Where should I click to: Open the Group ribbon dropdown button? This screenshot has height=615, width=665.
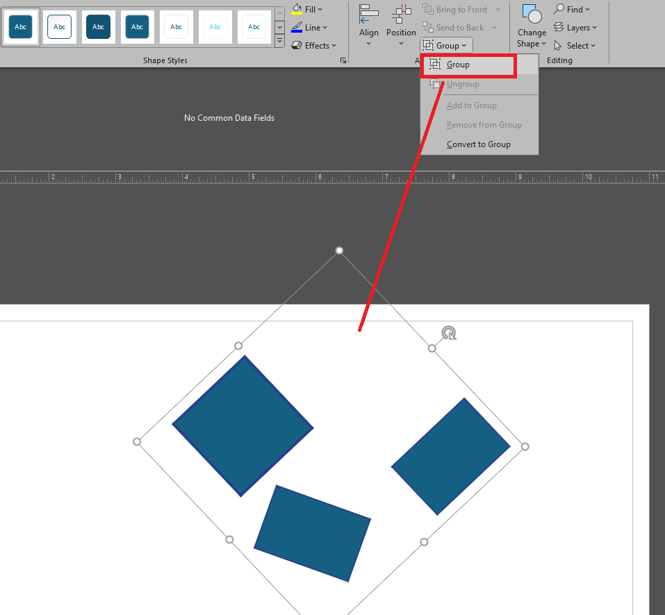click(445, 45)
